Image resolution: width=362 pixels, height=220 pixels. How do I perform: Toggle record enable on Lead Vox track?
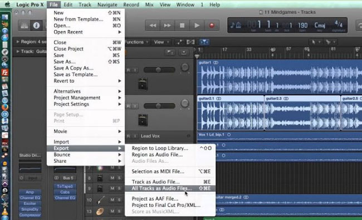click(x=128, y=136)
